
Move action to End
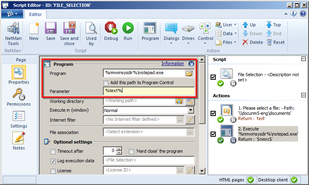pyautogui.click(x=274, y=33)
